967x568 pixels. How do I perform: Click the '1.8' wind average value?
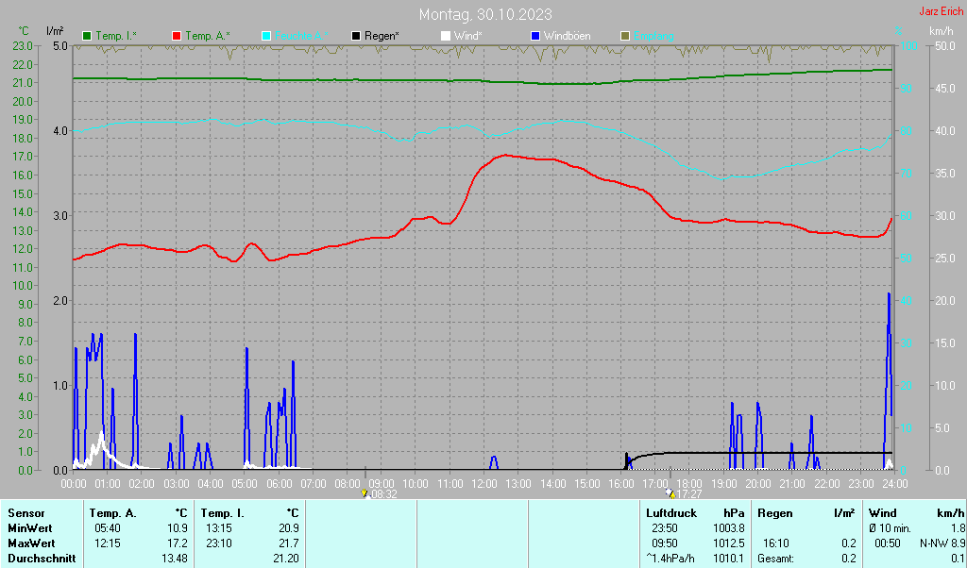[x=958, y=528]
